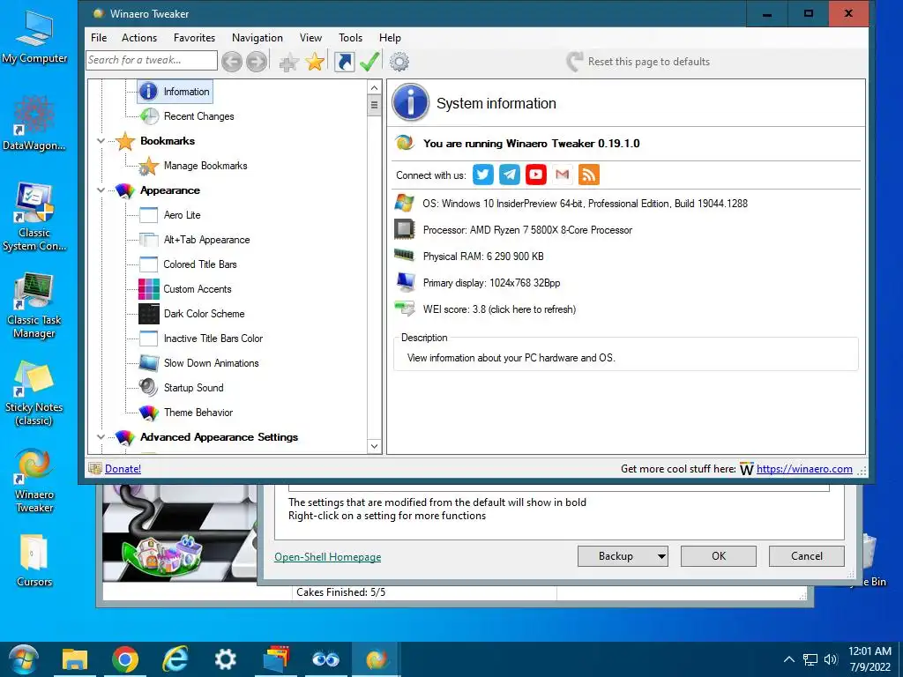Open the https://winaero.com link
903x677 pixels.
(x=804, y=469)
